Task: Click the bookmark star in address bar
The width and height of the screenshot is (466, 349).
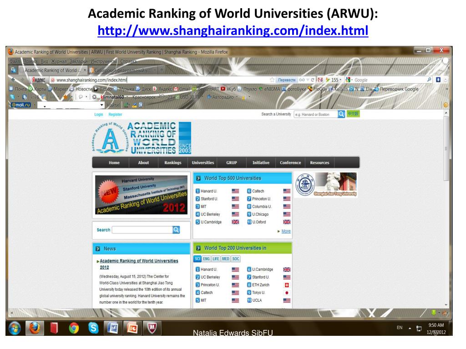Action: tap(272, 80)
